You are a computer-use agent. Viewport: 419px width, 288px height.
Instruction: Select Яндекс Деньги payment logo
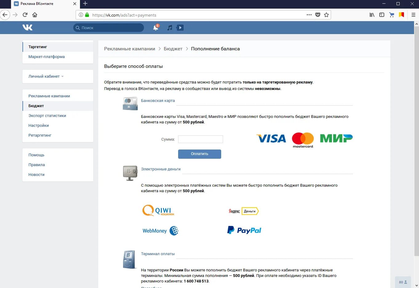(x=244, y=211)
